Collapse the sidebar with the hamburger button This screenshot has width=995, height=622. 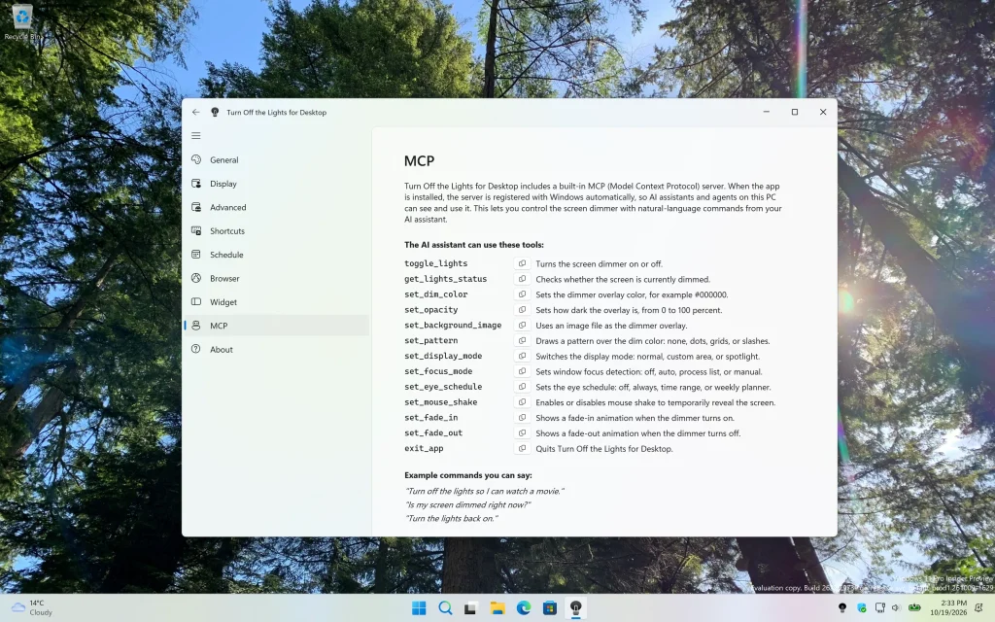coord(196,136)
